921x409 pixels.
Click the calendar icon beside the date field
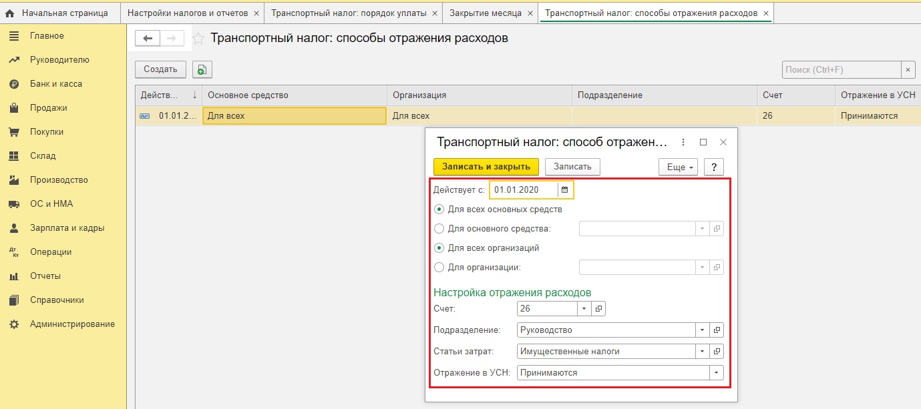click(564, 190)
